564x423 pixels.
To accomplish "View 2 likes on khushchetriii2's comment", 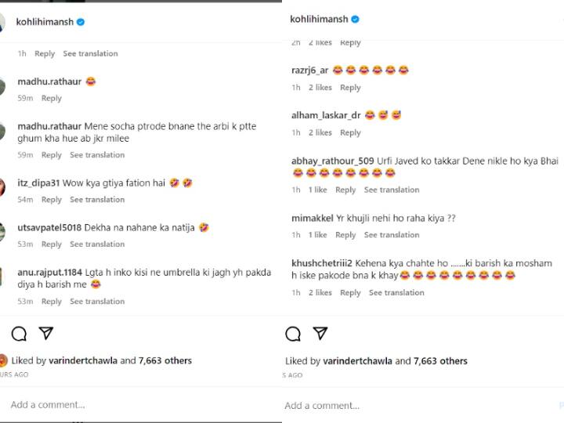I will tap(319, 293).
